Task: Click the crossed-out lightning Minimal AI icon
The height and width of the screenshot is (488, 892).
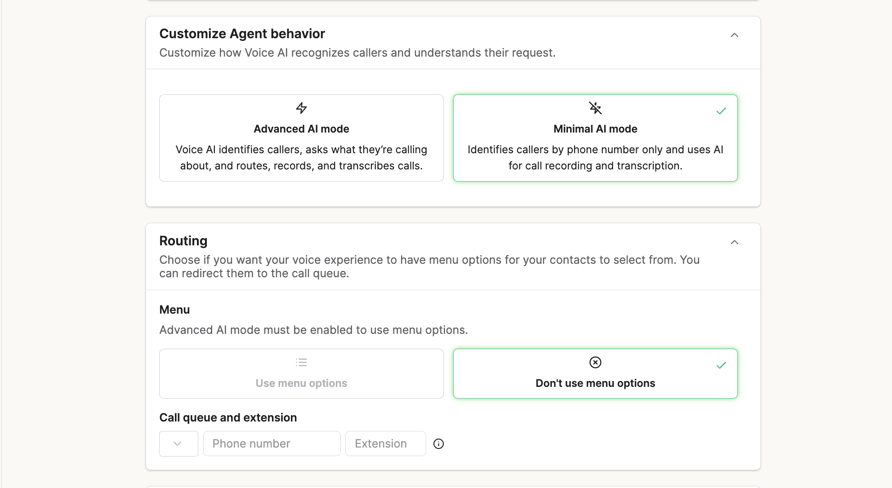Action: [595, 108]
